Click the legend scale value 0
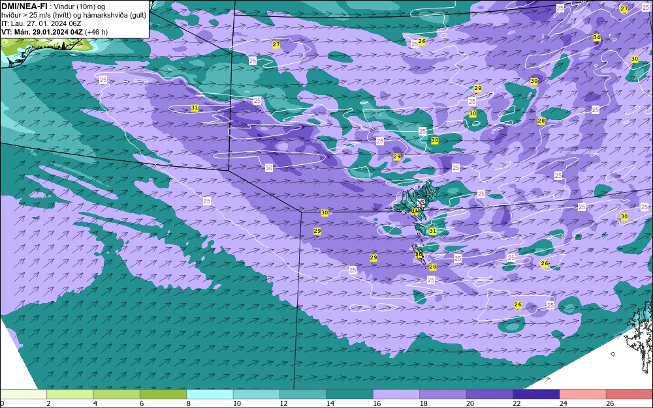The image size is (653, 408). pos(2,403)
